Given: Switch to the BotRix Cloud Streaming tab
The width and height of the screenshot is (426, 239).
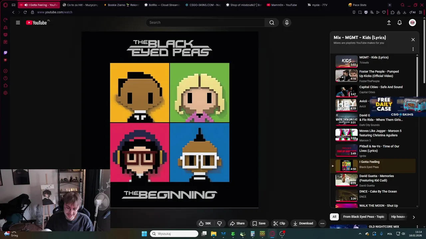Looking at the screenshot, I should click(162, 5).
